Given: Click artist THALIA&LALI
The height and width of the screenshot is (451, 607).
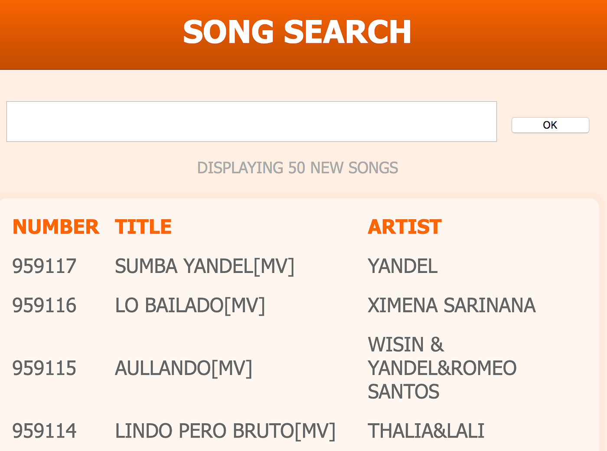Looking at the screenshot, I should click(x=426, y=431).
